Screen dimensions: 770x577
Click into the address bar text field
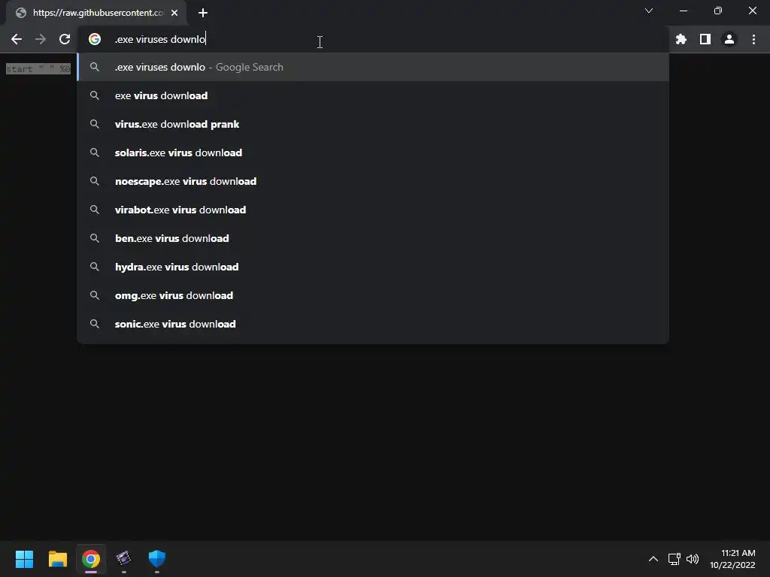click(x=373, y=39)
